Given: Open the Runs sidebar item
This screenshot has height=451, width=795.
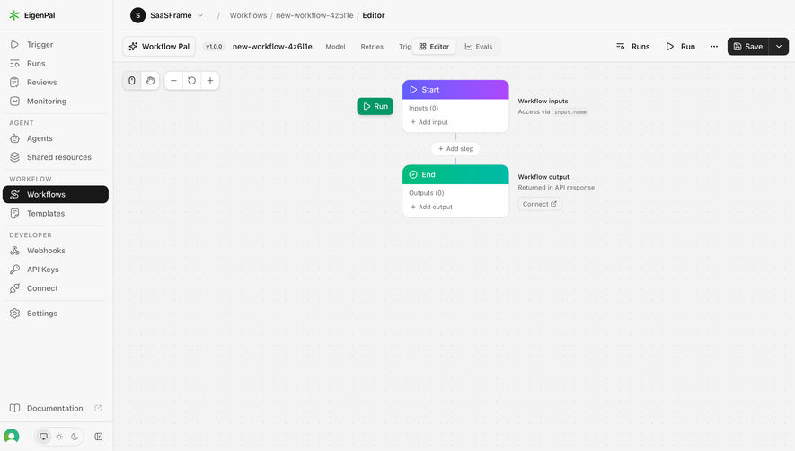Looking at the screenshot, I should click(x=56, y=64).
